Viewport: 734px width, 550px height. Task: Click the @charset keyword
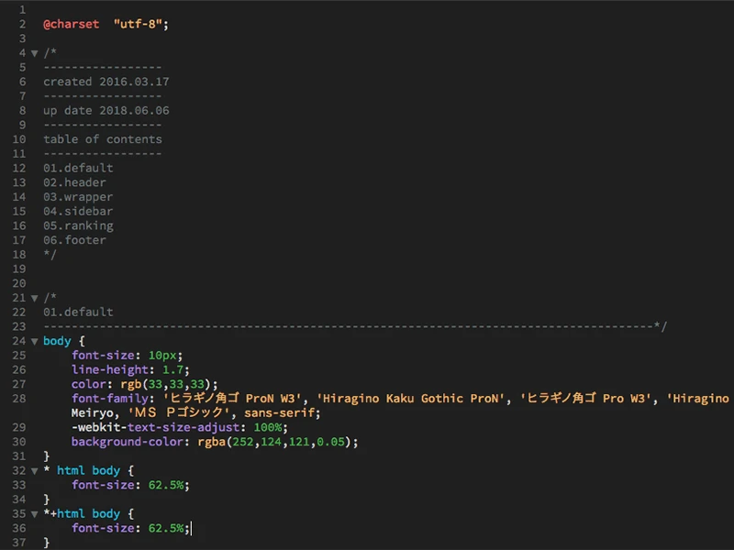[x=72, y=25]
